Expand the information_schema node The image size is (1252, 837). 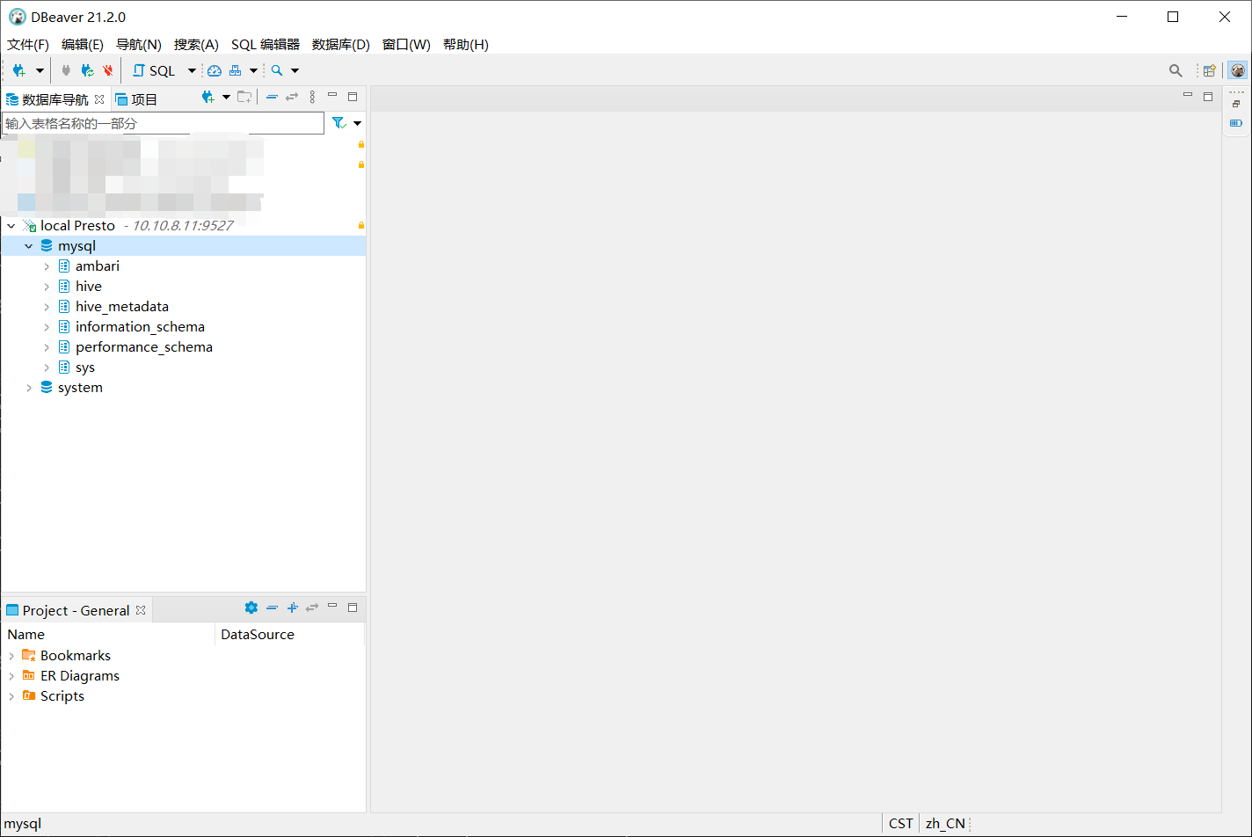point(47,327)
